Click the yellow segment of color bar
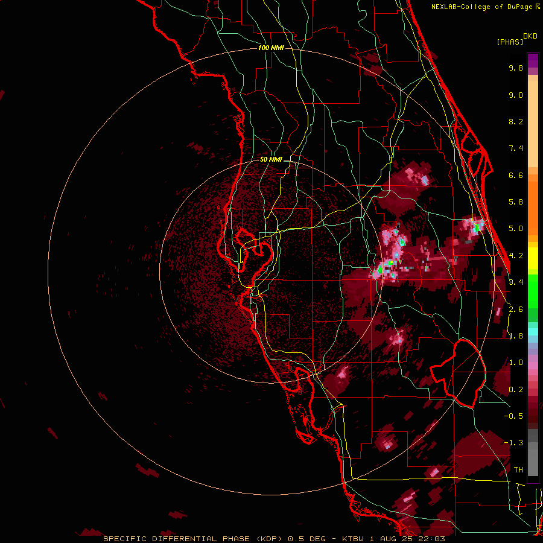Viewport: 543px width, 543px height. 533,258
